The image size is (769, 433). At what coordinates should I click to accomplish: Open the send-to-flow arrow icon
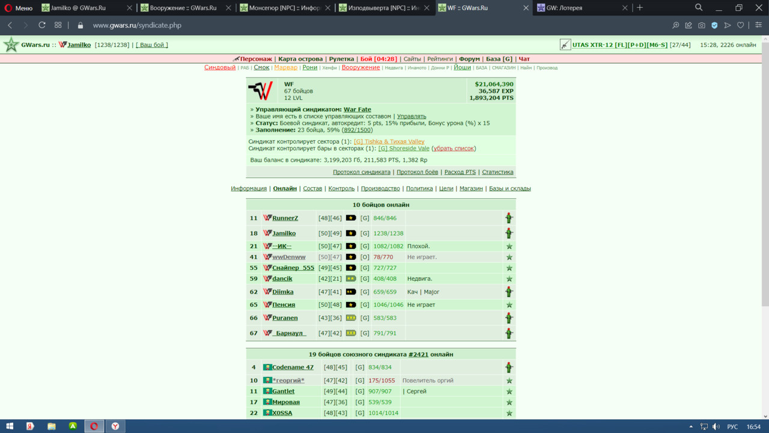(x=728, y=25)
